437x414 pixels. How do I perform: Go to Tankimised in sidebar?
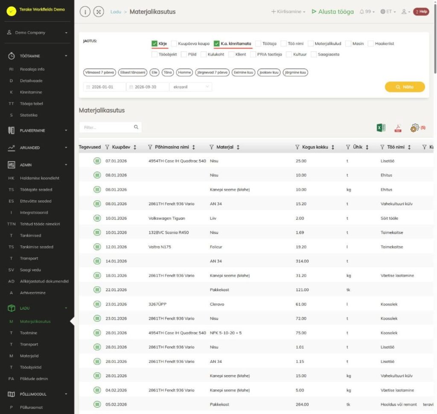pos(30,235)
